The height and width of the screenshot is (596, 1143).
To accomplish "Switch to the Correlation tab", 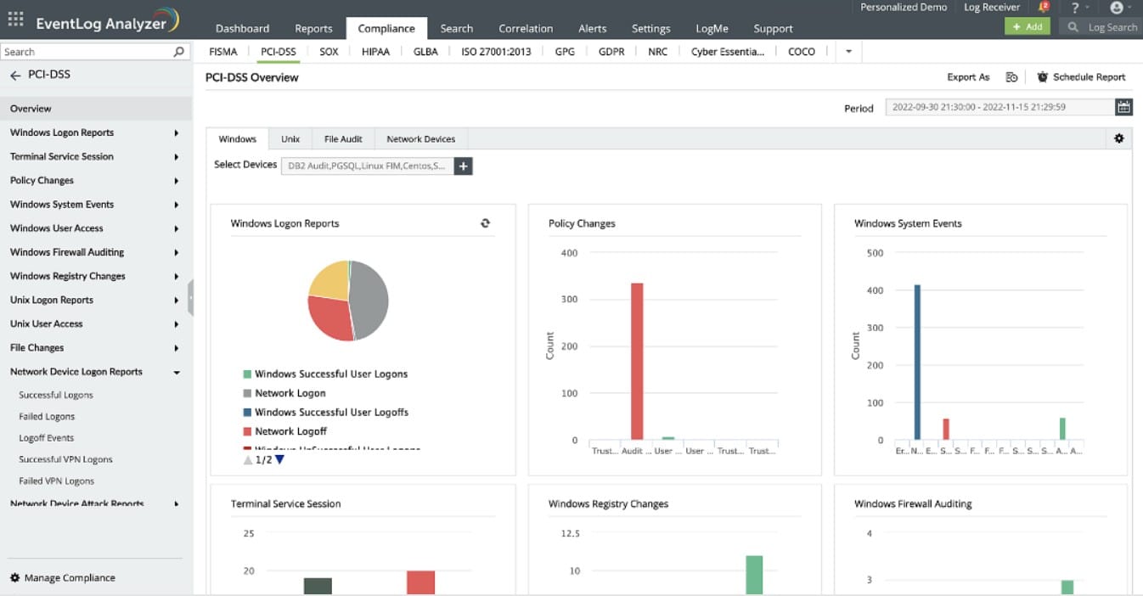I will [526, 28].
